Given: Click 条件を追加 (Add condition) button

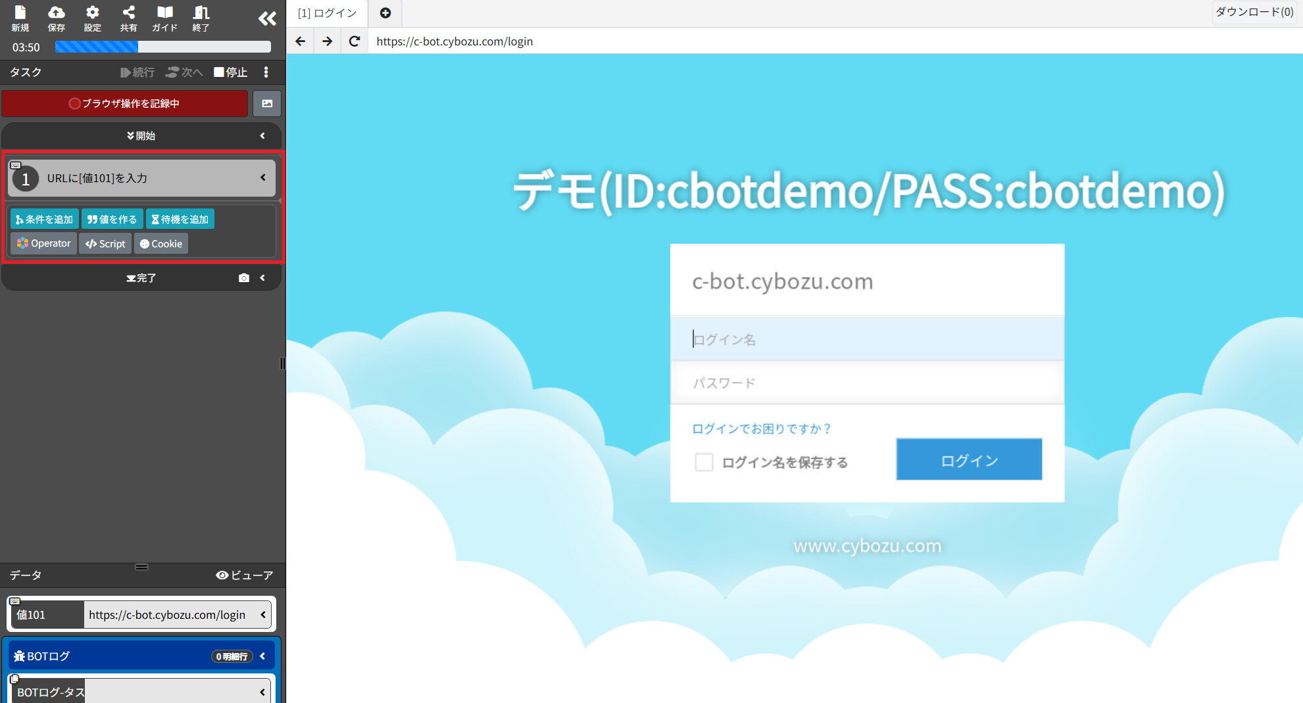Looking at the screenshot, I should click(45, 219).
